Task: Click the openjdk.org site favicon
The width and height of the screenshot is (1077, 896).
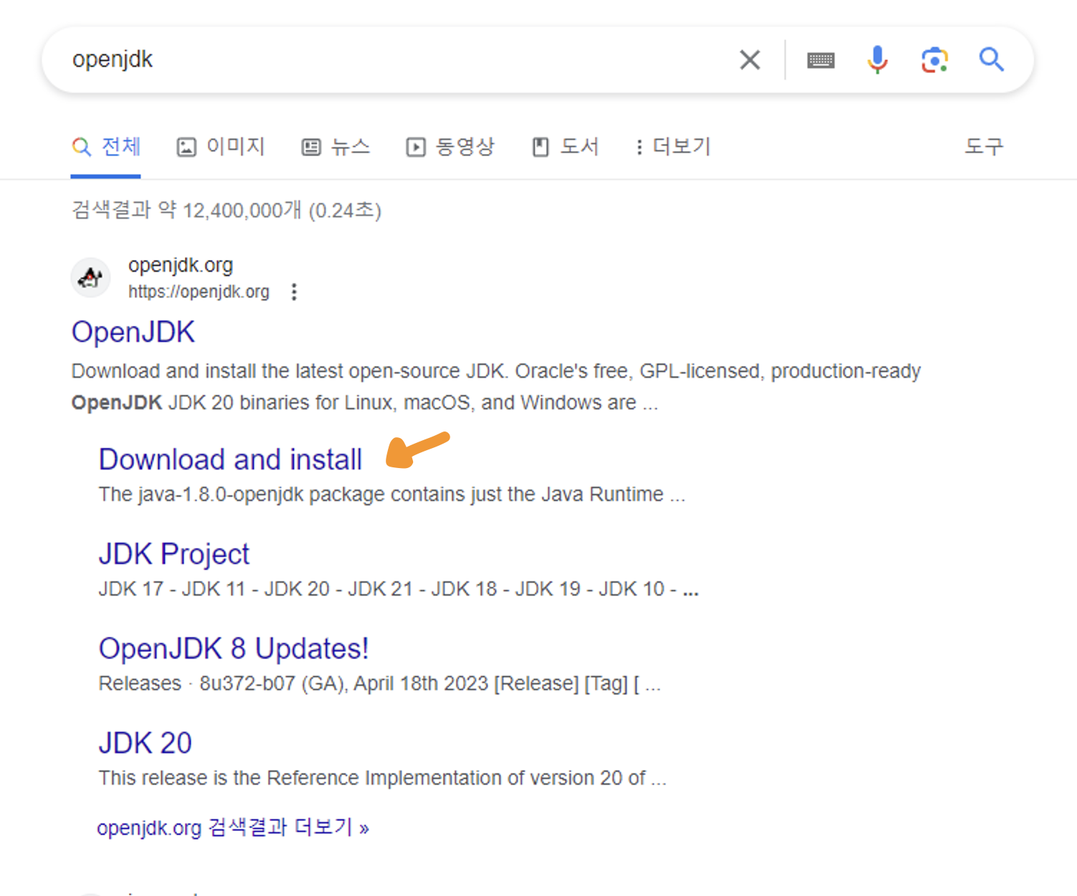Action: [90, 277]
